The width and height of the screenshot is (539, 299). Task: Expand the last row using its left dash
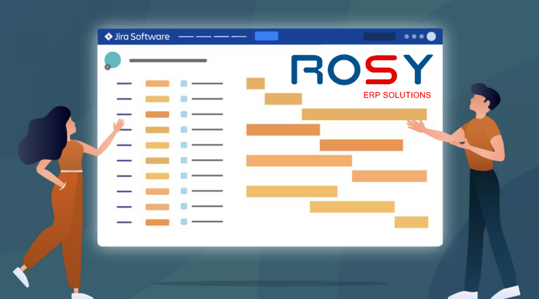click(124, 222)
